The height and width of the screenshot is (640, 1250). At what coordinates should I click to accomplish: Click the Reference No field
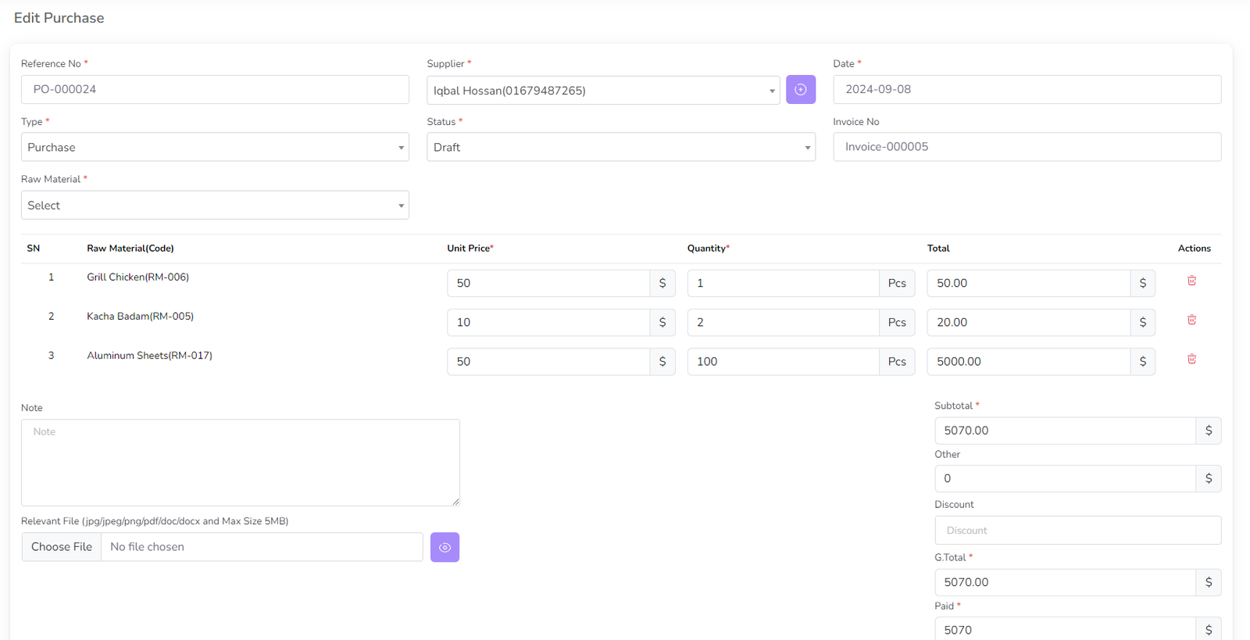tap(215, 90)
